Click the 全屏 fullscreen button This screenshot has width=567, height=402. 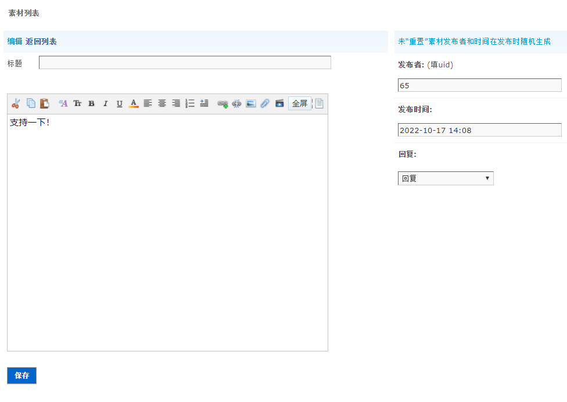pos(300,104)
